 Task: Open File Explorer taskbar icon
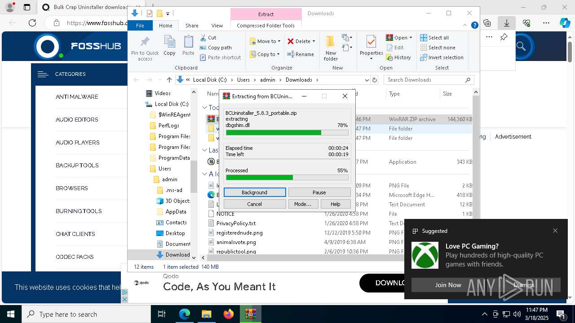207,314
